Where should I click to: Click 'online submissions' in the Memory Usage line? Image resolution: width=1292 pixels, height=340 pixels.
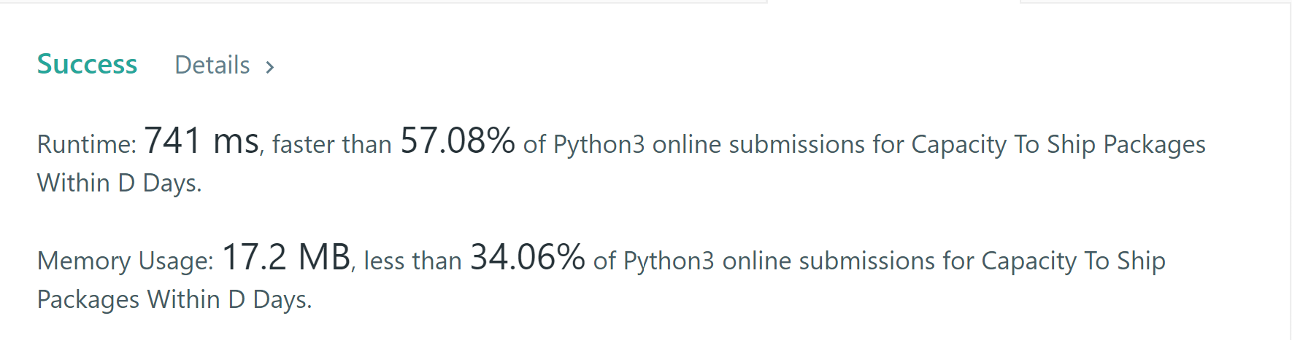(x=828, y=261)
